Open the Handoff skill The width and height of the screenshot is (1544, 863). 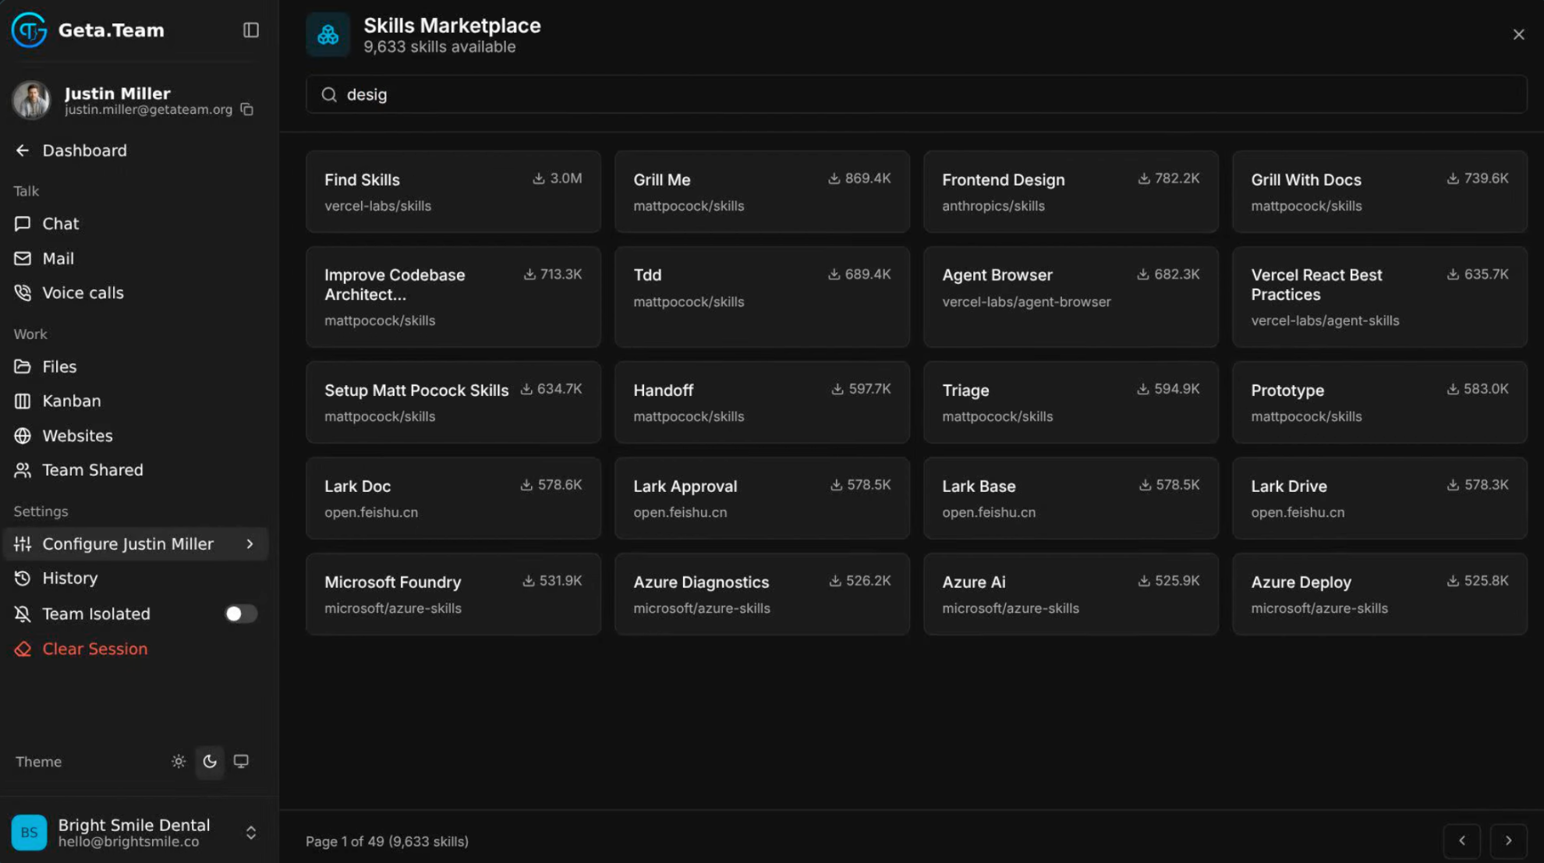[x=762, y=402]
